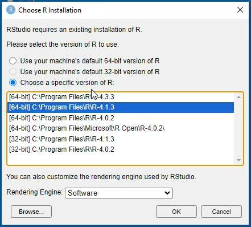
Task: Choose Microsoft R Open R-4.0.2 entry
Action: 121,128
